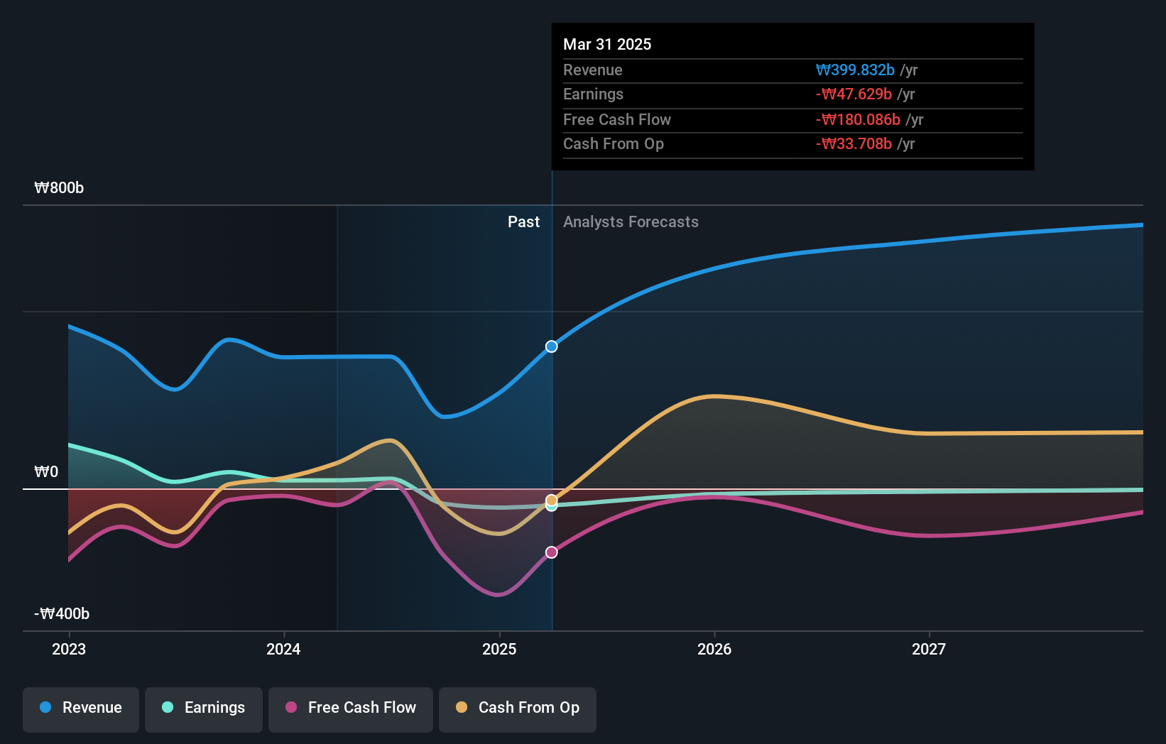Click the ₩399.832b revenue value
Image resolution: width=1166 pixels, height=744 pixels.
(855, 70)
